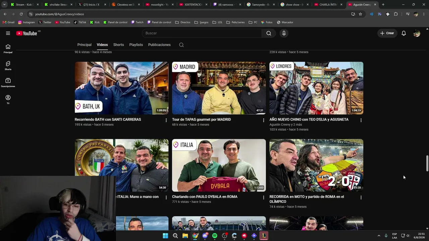Switch to the Samoyedo browser tab

pyautogui.click(x=261, y=5)
